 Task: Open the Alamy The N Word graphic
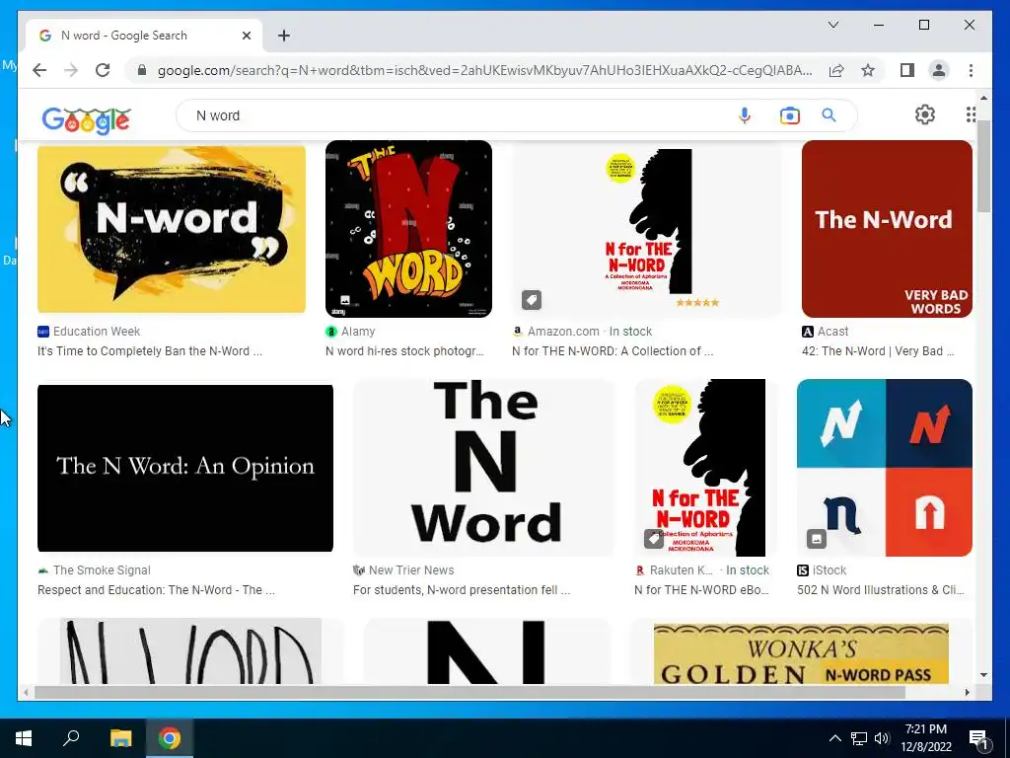408,229
